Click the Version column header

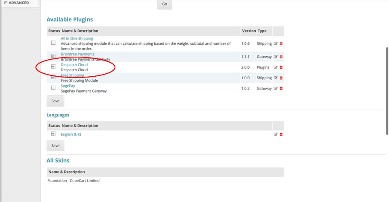pyautogui.click(x=249, y=31)
